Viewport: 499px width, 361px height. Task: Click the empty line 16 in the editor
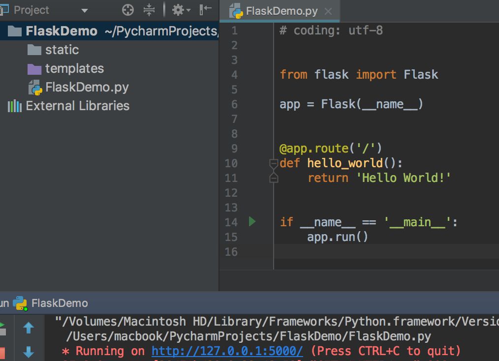(x=386, y=252)
